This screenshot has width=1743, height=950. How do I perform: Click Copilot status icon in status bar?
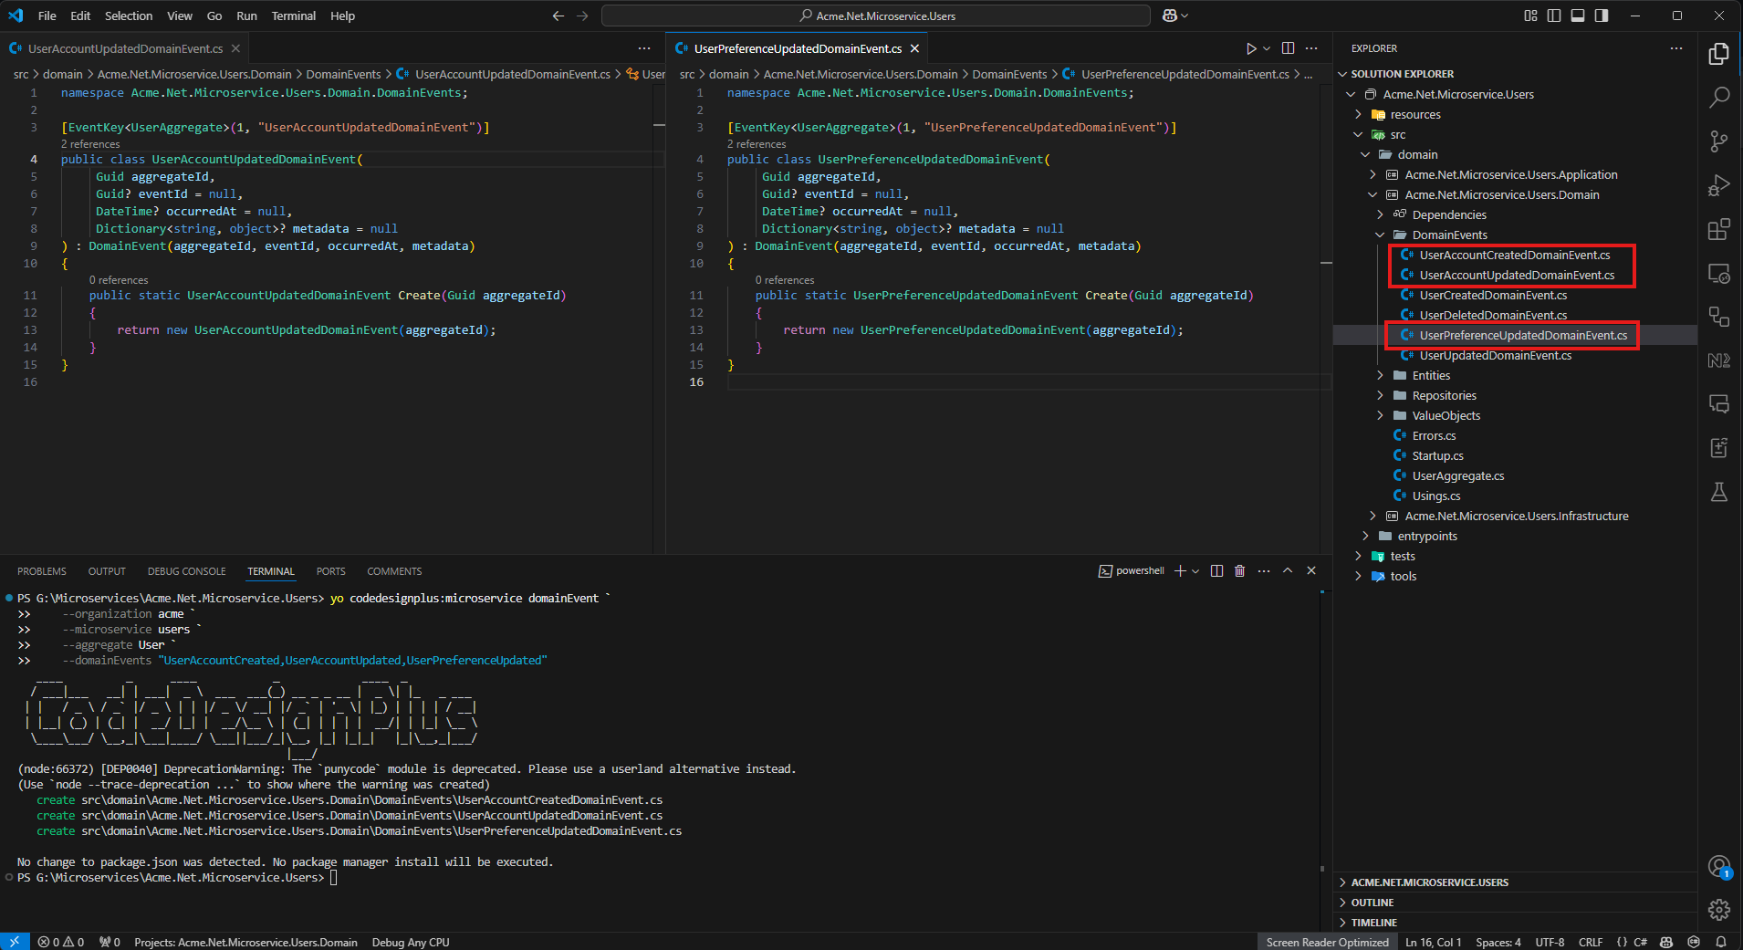point(1666,942)
